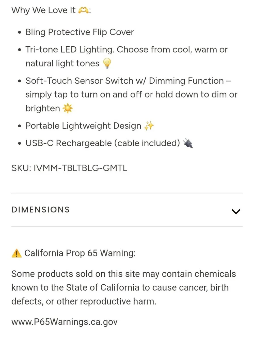The width and height of the screenshot is (254, 338).
Task: Click the sparkles emoji icon
Action: pos(149,126)
